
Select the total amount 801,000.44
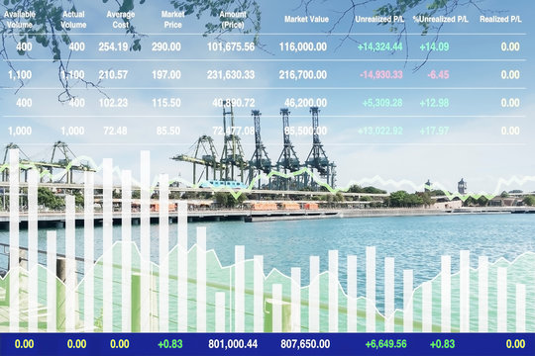233,344
